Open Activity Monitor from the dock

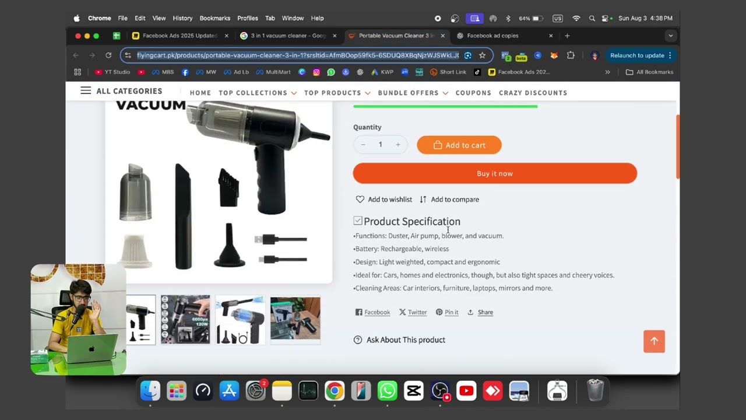(308, 391)
